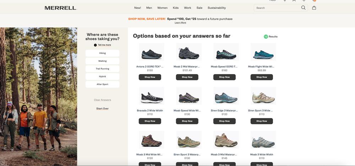The height and width of the screenshot is (166, 355).
Task: Choose the Hiking answer option
Action: click(102, 53)
